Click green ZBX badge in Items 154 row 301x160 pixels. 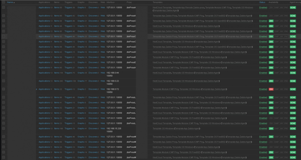(271, 73)
